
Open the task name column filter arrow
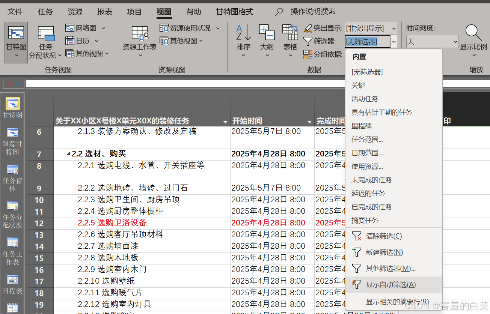tap(225, 122)
